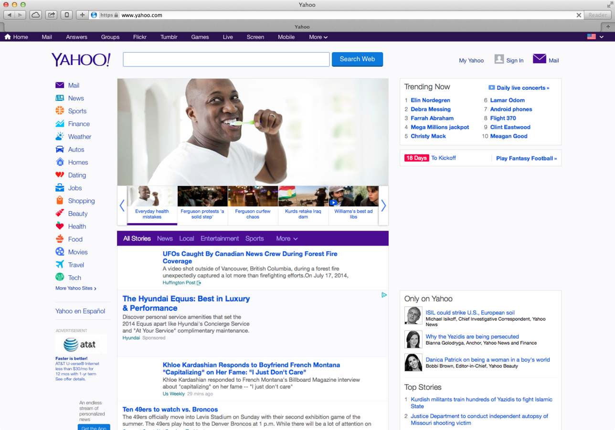Image resolution: width=615 pixels, height=430 pixels.
Task: Open ISIL could strike U.S. article
Action: click(x=470, y=312)
